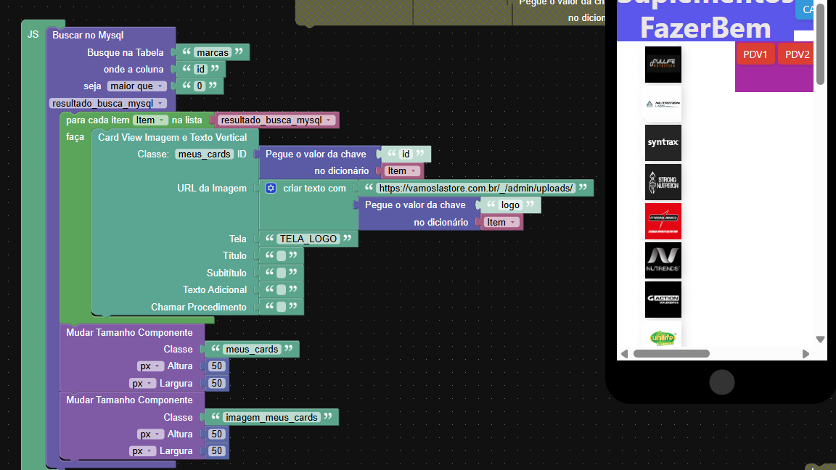This screenshot has width=836, height=470.
Task: Open the Item dropdown below the id key
Action: tap(401, 171)
